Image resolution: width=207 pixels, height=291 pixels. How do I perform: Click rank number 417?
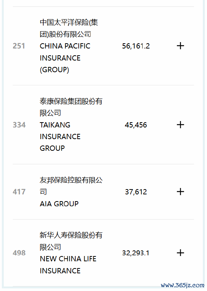point(19,192)
